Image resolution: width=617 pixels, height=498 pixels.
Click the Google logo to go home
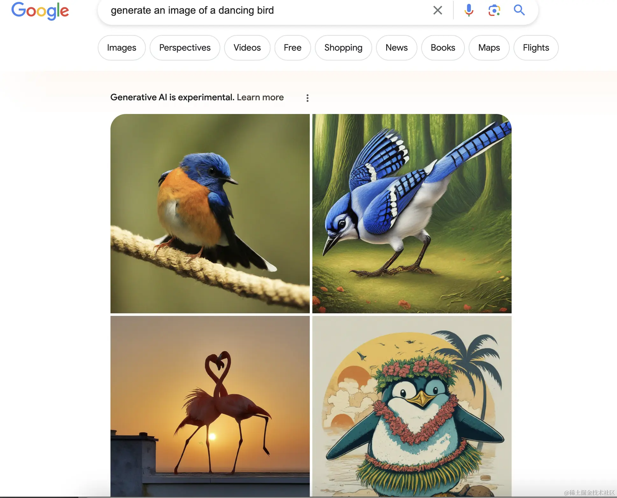coord(40,11)
